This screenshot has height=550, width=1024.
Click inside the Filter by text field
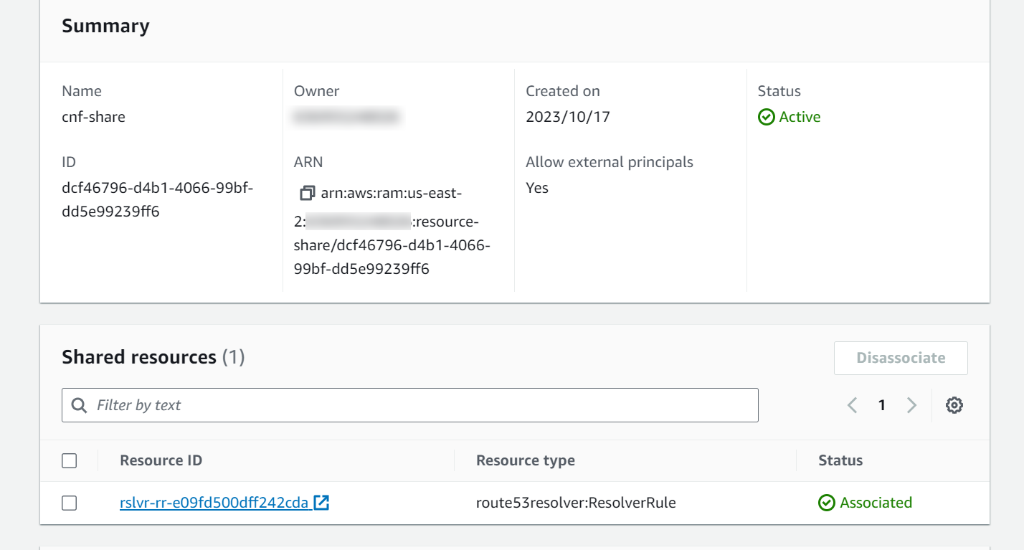287,405
